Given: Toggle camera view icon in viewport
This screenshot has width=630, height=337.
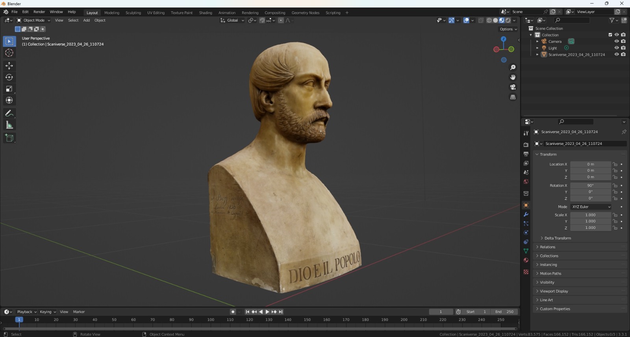Looking at the screenshot, I should click(513, 87).
